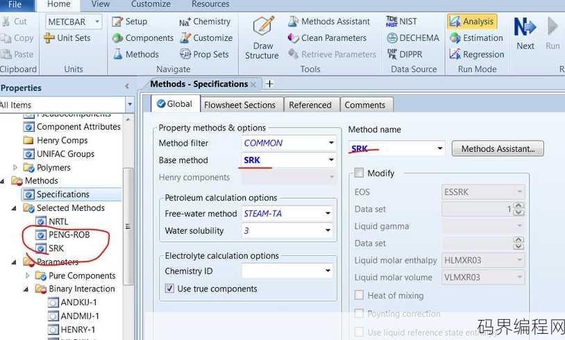Open Components in the Navigate group
The image size is (565, 340).
[143, 38]
